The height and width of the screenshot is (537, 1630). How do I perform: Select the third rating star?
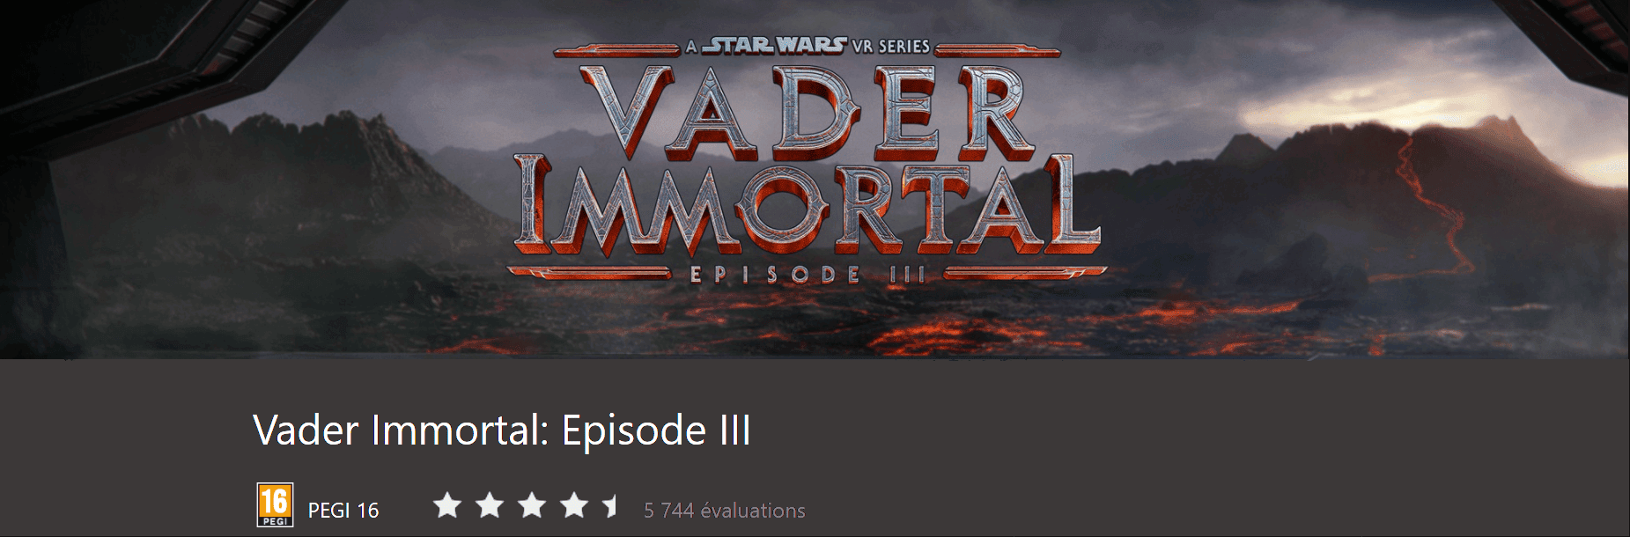pos(532,506)
